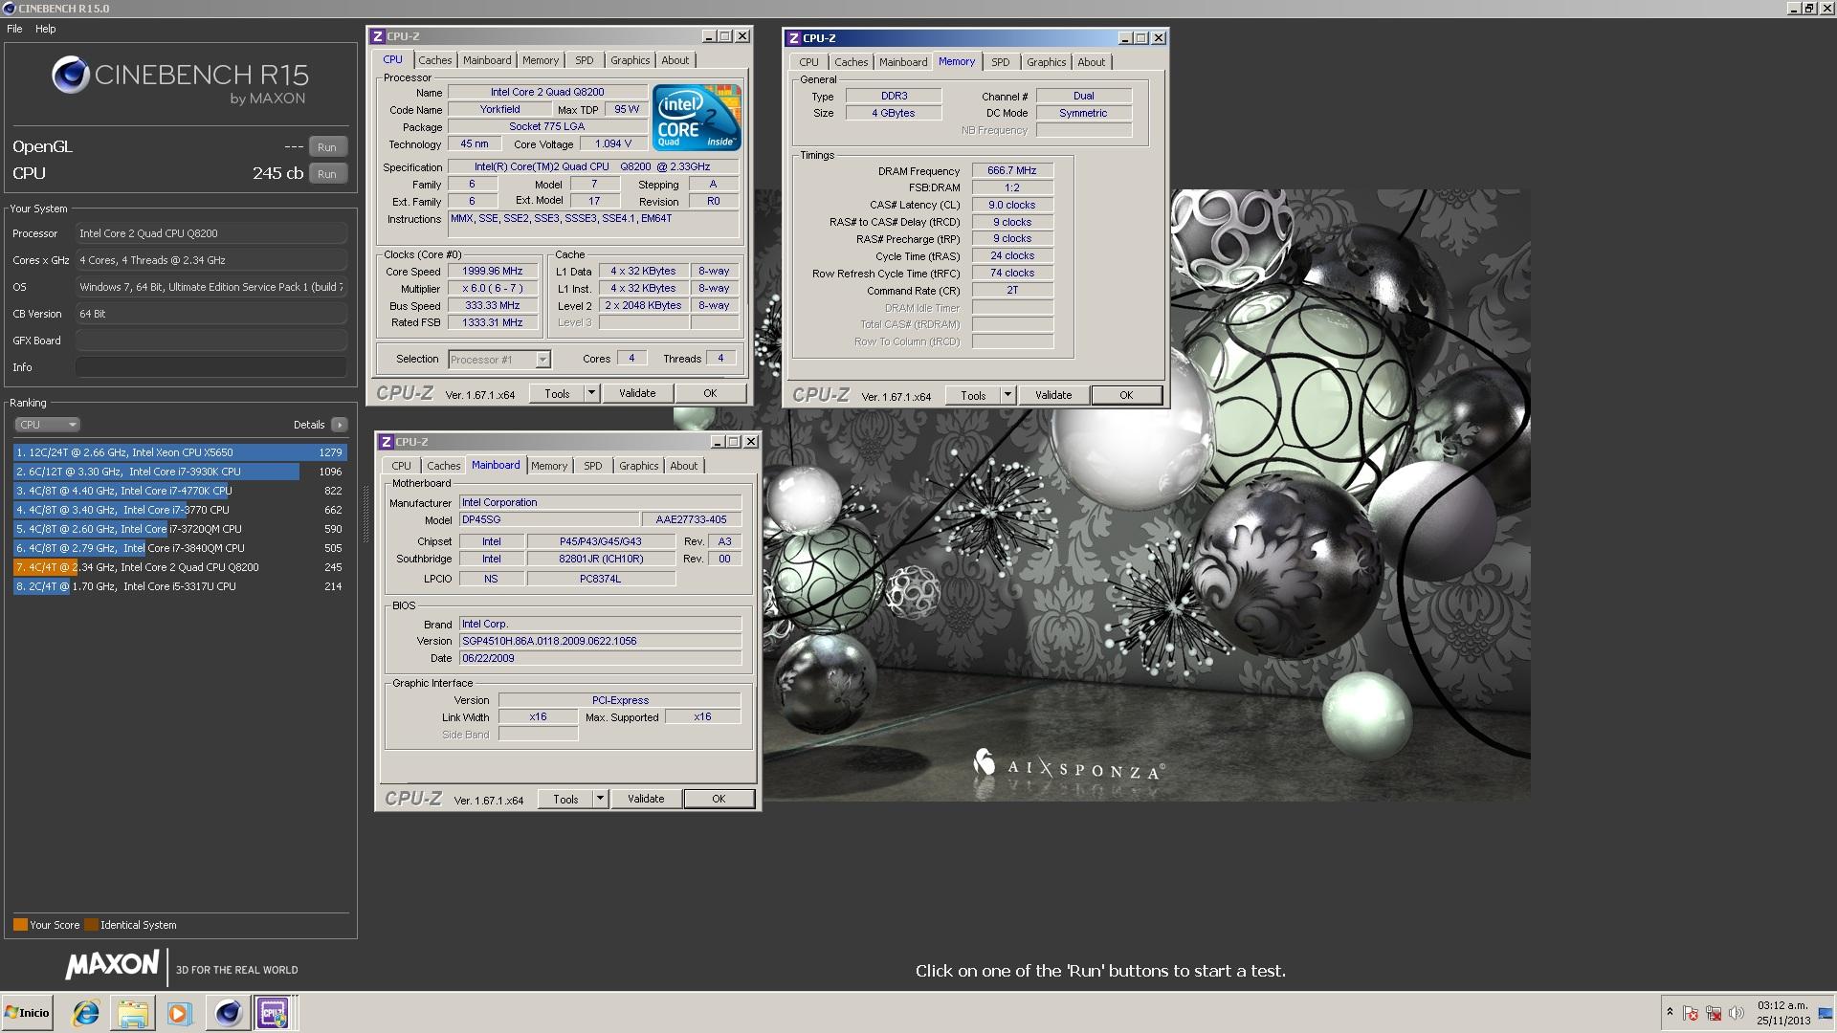Open the network status tray icon
Screen dimensions: 1837x1033
(x=1714, y=1013)
